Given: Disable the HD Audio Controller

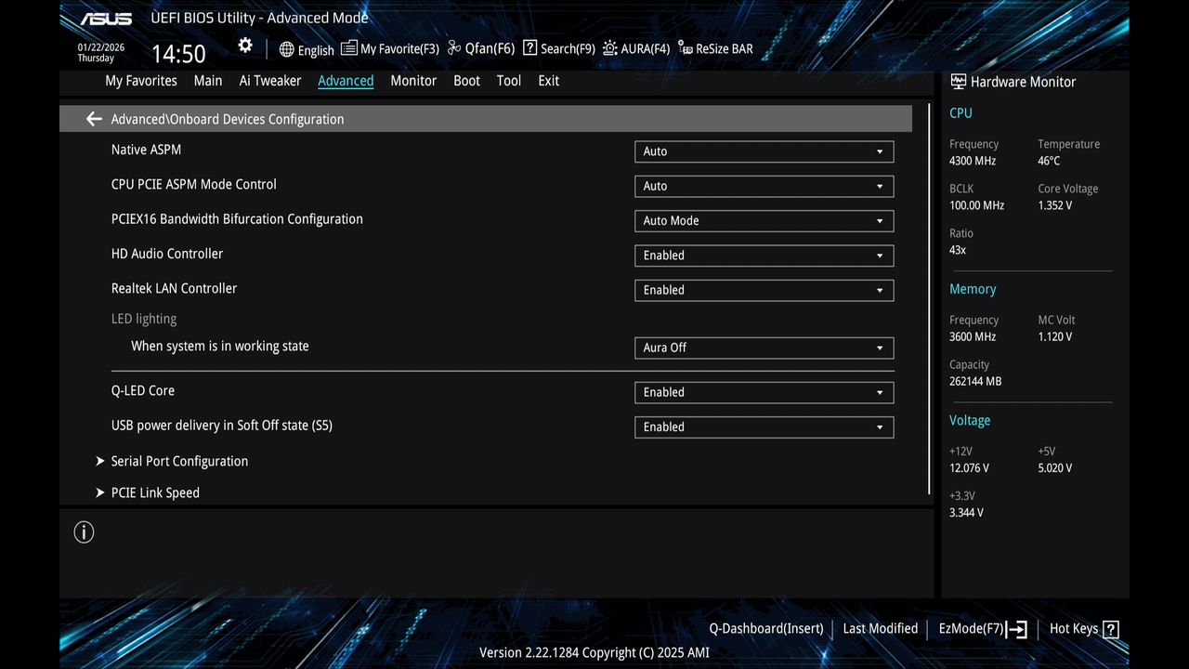Looking at the screenshot, I should (764, 255).
